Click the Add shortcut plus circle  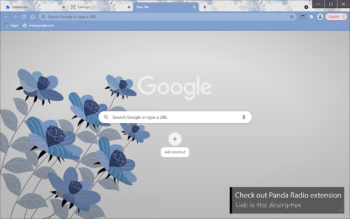[x=175, y=139]
